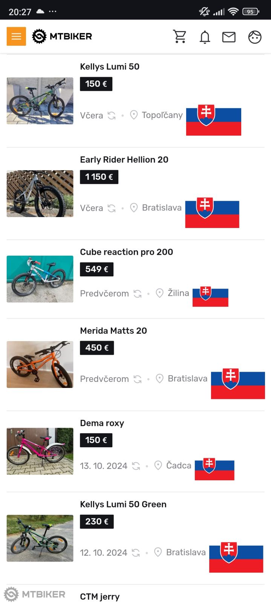The height and width of the screenshot is (605, 271).
Task: View the orange Merida Matts bike photo
Action: [40, 365]
